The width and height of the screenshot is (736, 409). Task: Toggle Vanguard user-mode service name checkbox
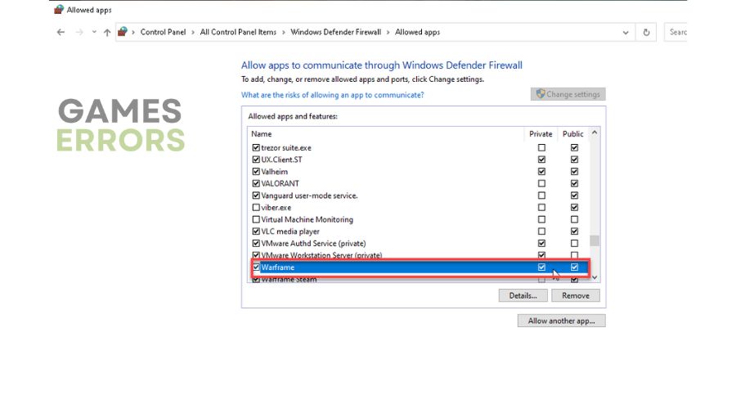256,196
